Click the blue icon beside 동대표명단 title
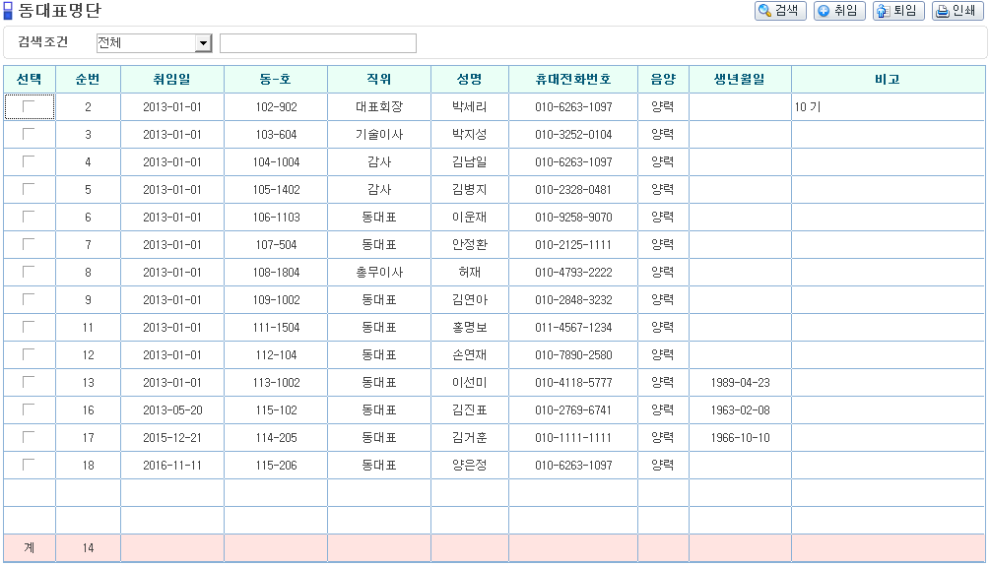The width and height of the screenshot is (990, 566). click(8, 11)
